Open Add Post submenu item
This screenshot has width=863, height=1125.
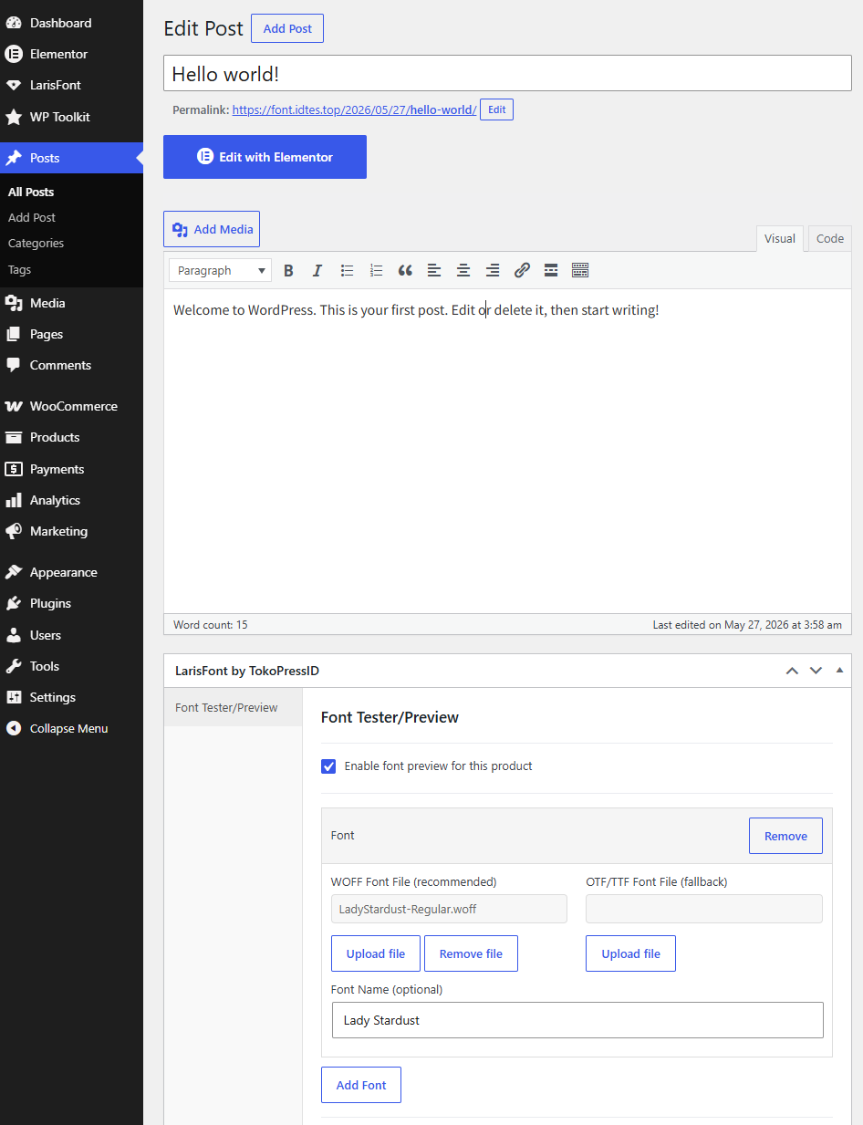[x=32, y=217]
